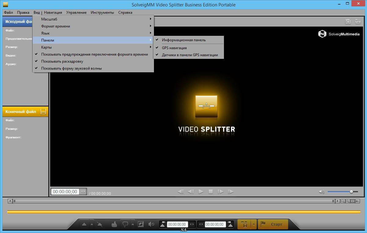Image resolution: width=367 pixels, height=233 pixels.
Task: Jump to previous keyframe
Action: (181, 192)
